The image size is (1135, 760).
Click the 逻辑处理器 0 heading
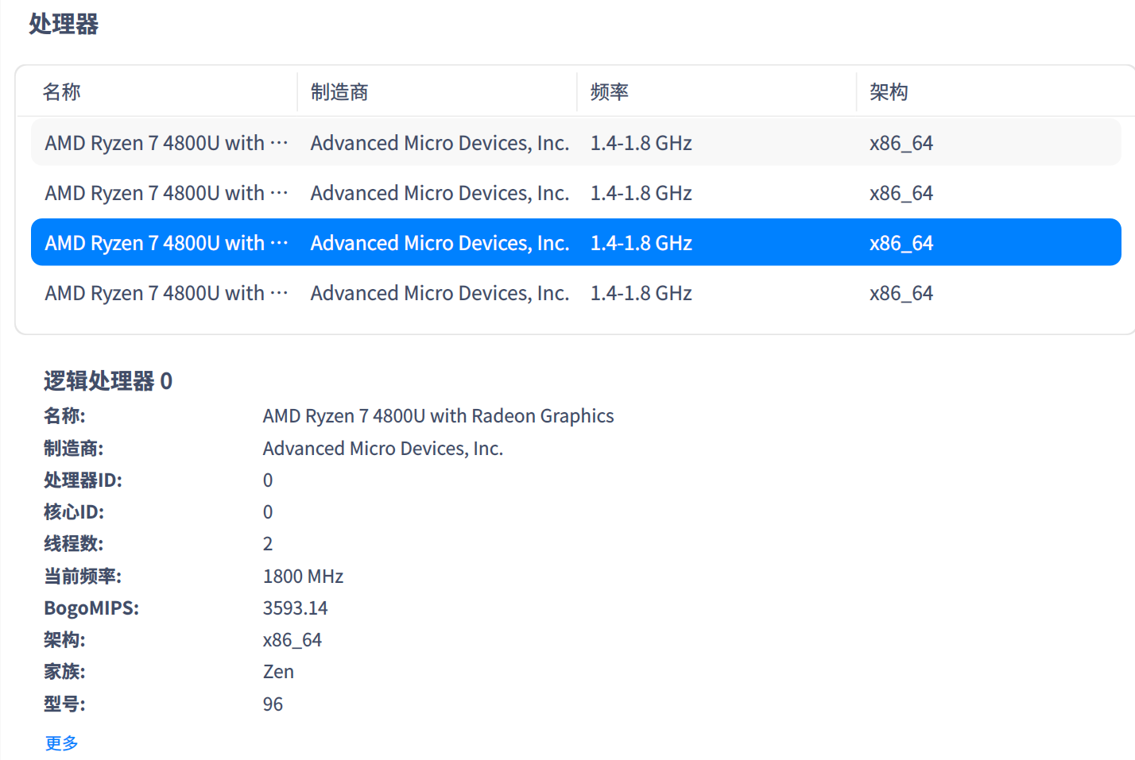click(108, 381)
